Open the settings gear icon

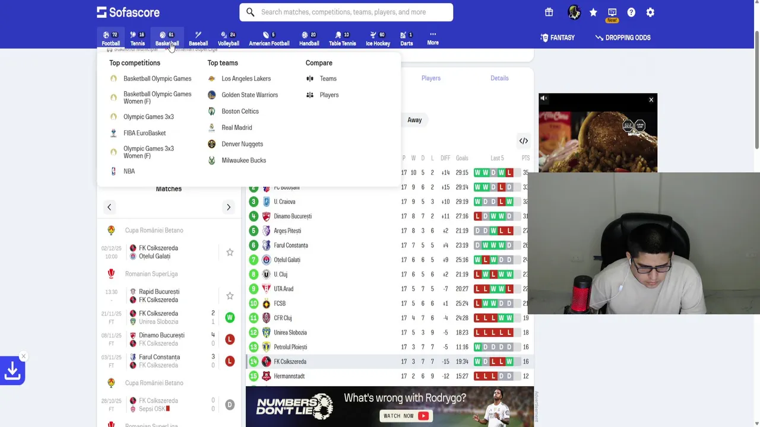650,12
